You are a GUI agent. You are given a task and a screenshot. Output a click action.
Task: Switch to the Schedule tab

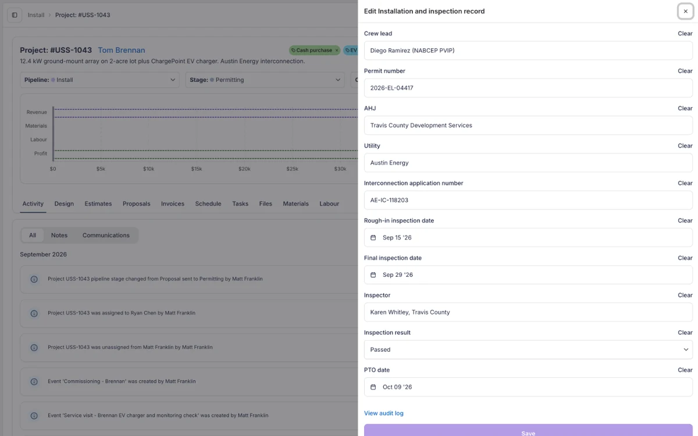[208, 204]
